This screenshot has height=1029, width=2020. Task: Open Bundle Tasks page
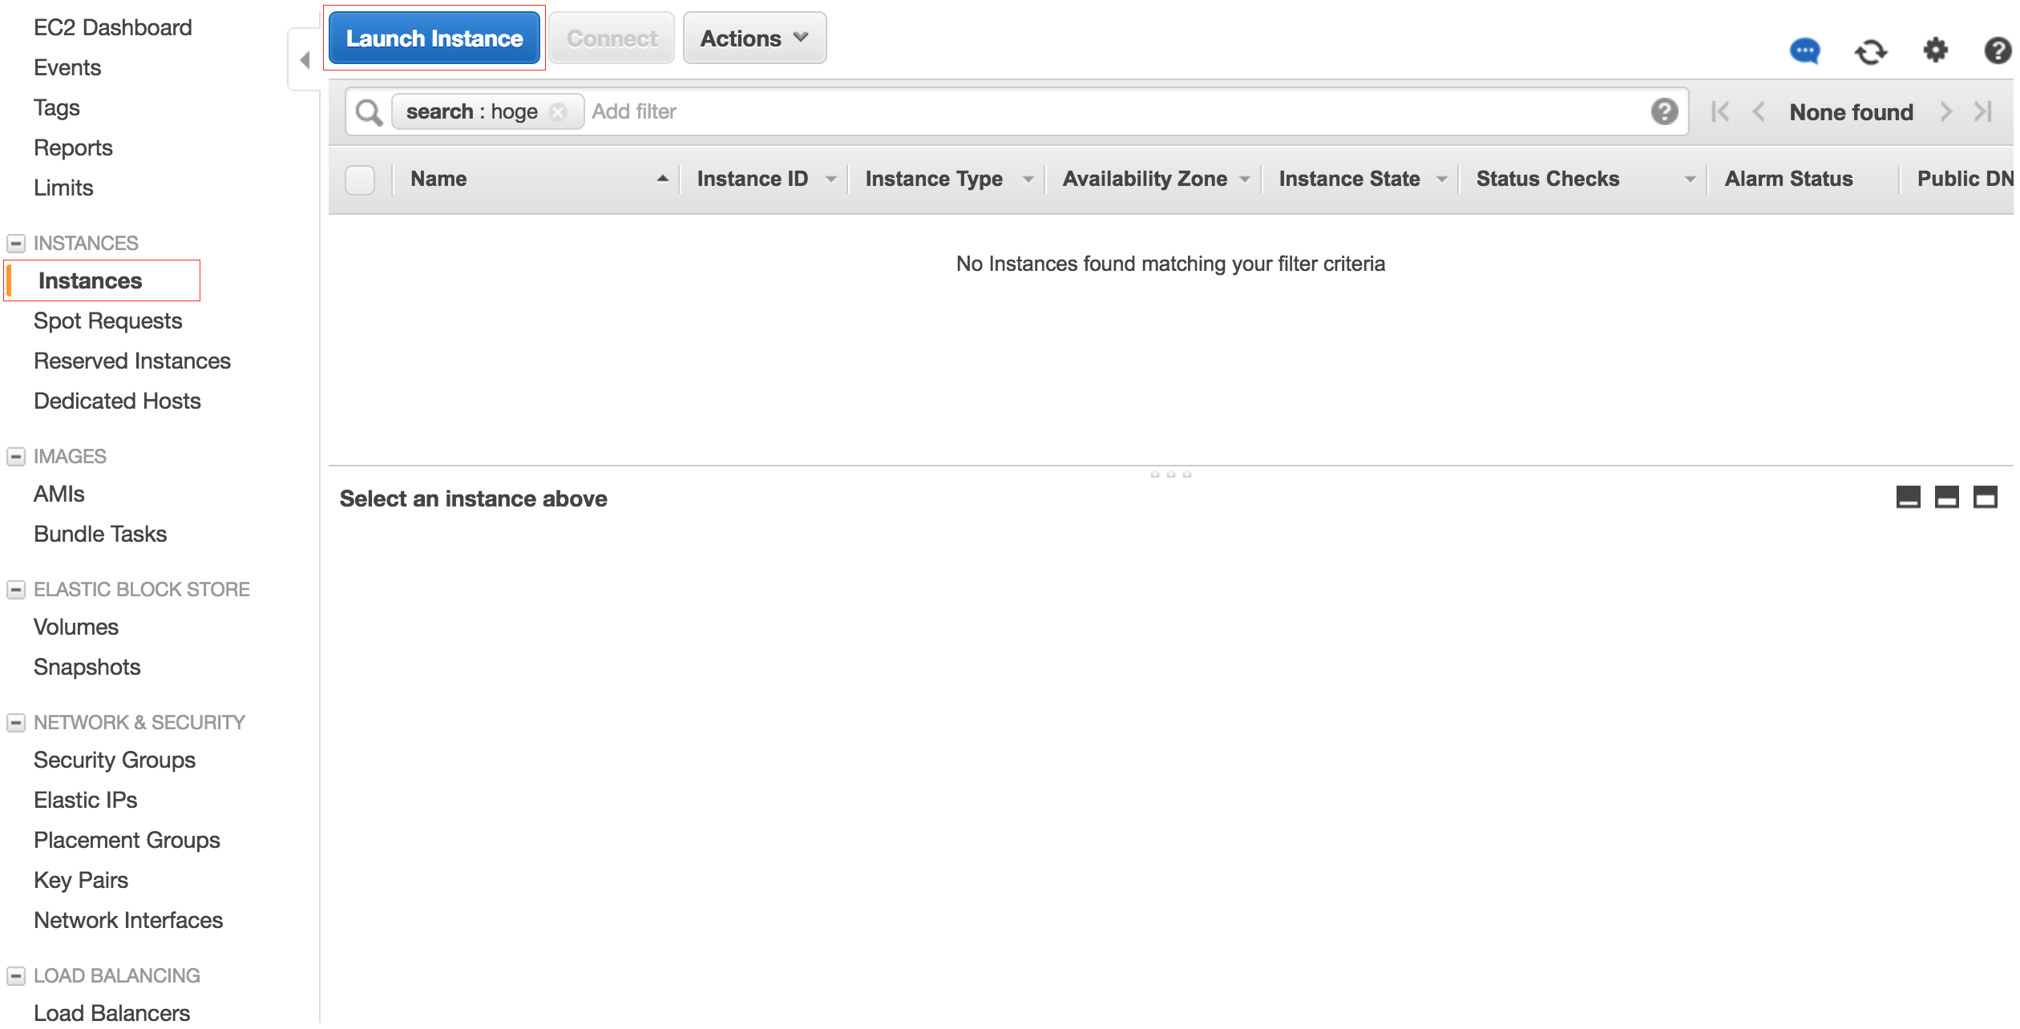point(101,535)
